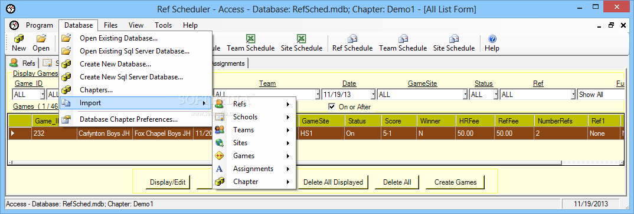634x214 pixels.
Task: Click the New database toolbar icon
Action: pos(19,39)
